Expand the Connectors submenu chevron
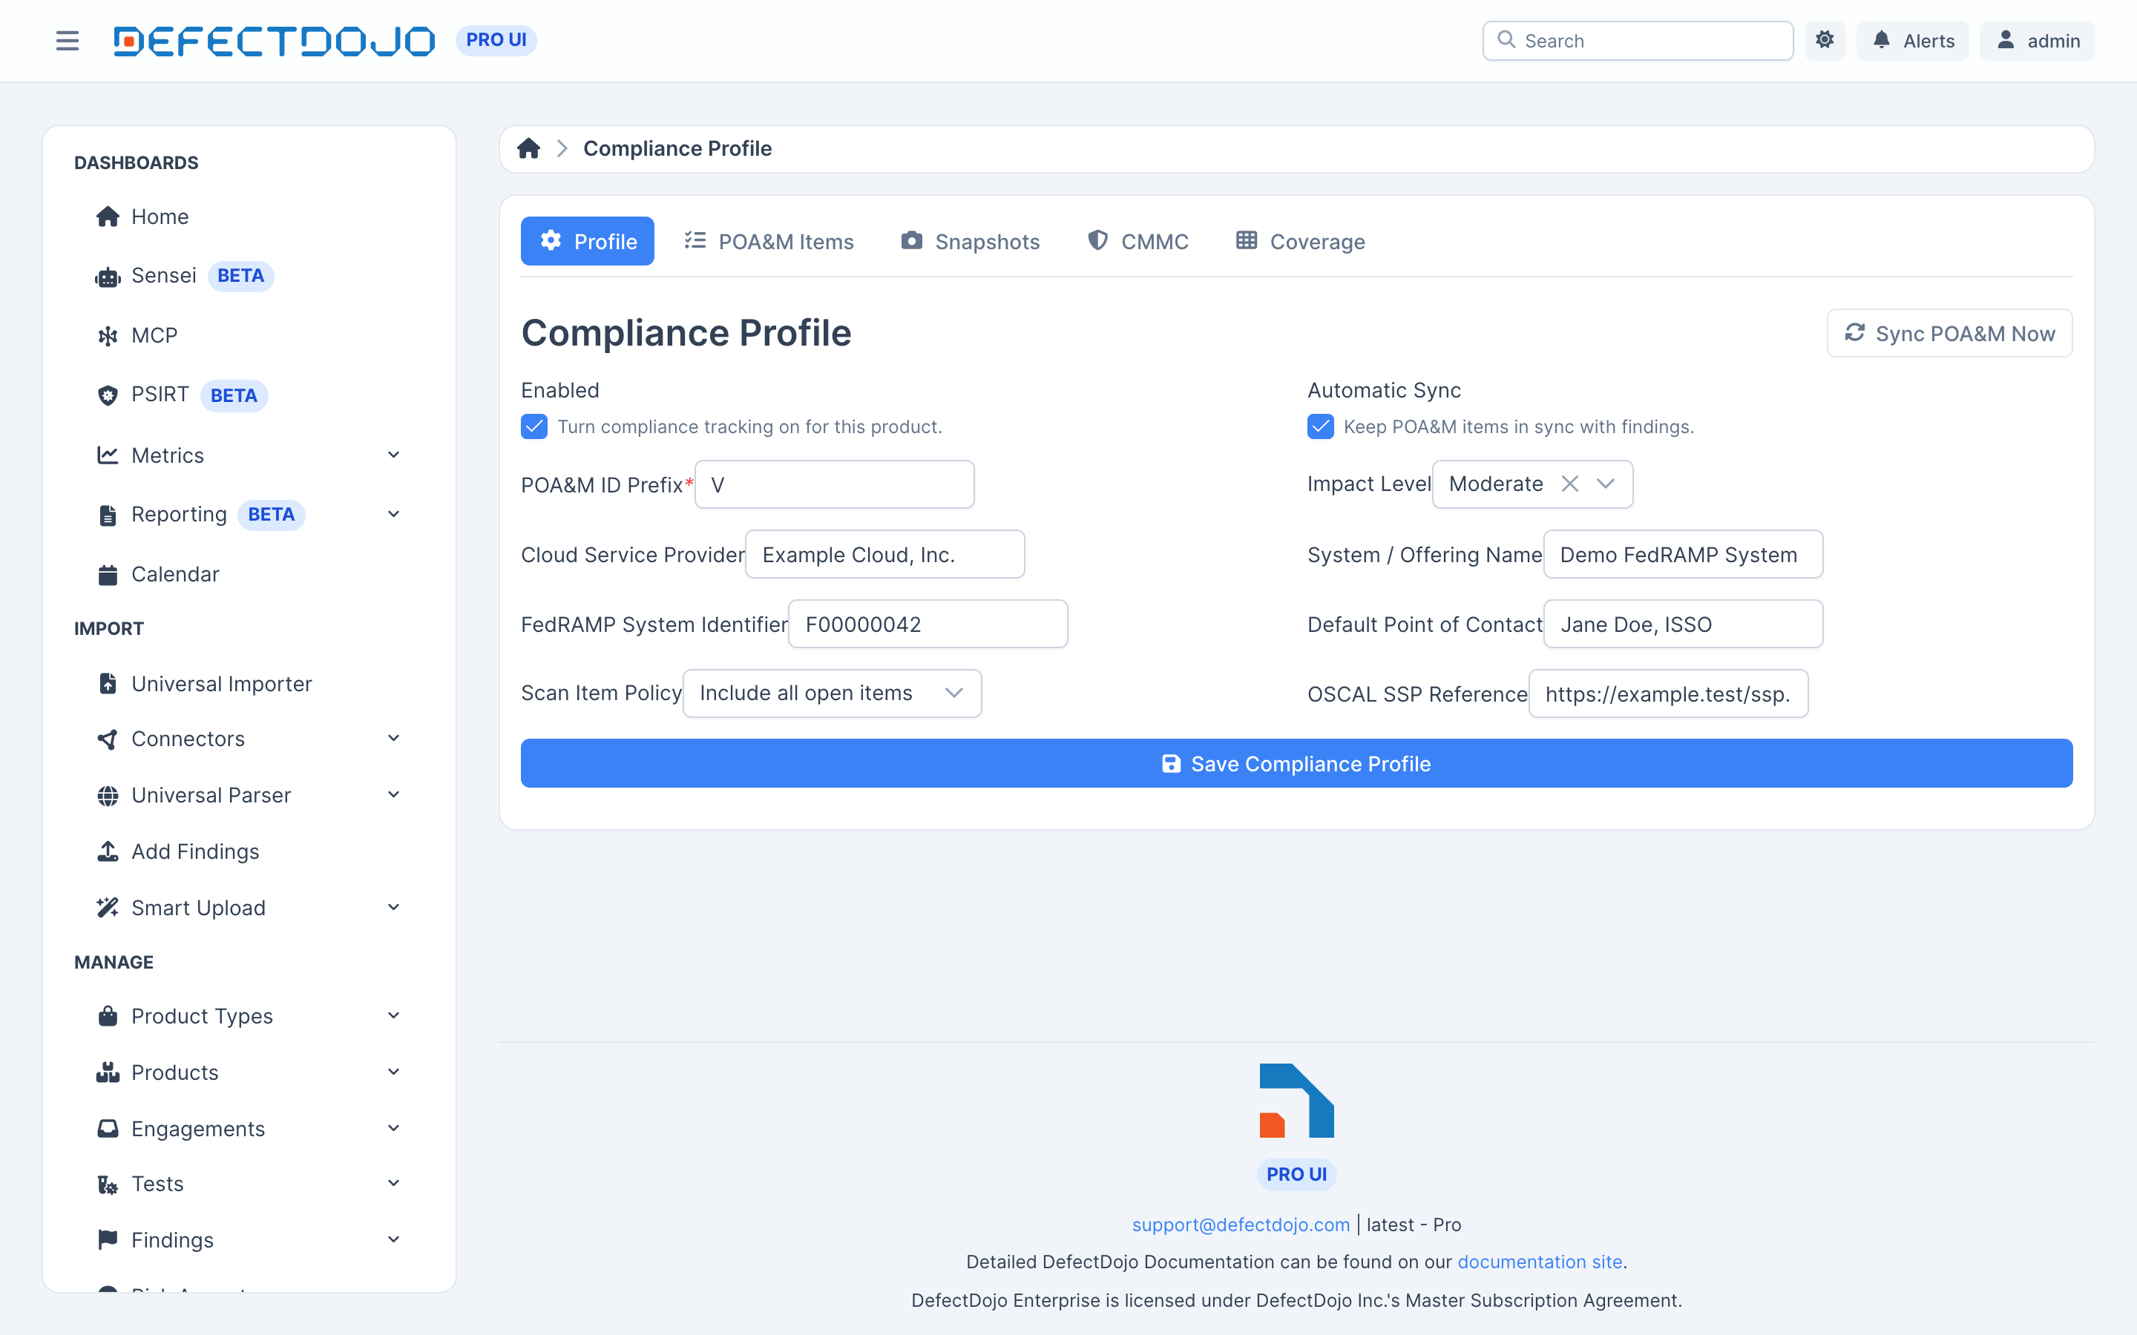Viewport: 2137px width, 1335px height. [394, 738]
